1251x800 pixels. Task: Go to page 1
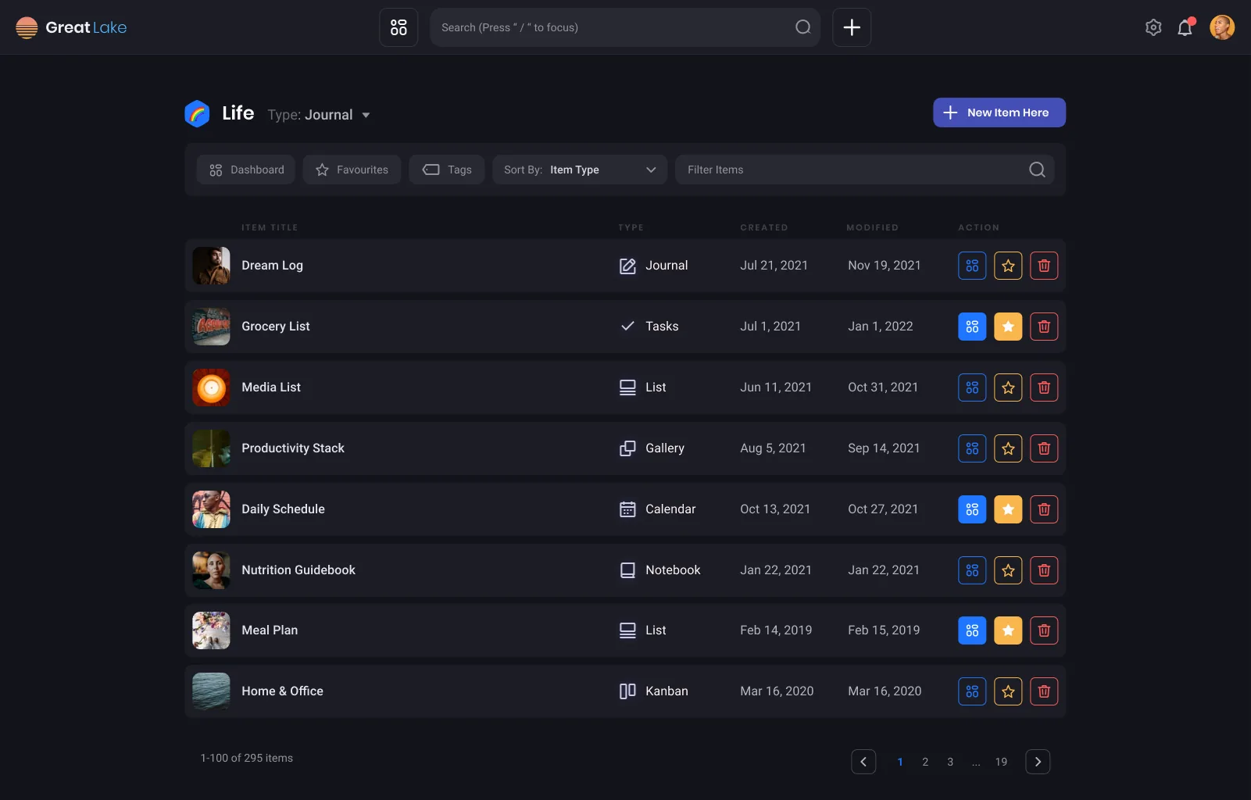(900, 762)
